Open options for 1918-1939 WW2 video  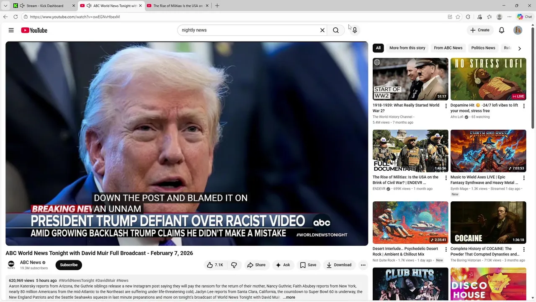[446, 106]
